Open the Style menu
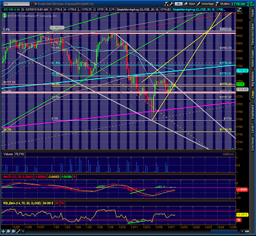Screen dimensions: 256x236 pos(189,4)
